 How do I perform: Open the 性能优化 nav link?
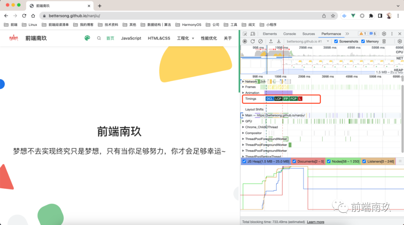[209, 38]
